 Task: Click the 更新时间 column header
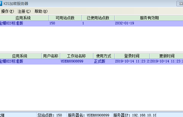[x=166, y=56]
